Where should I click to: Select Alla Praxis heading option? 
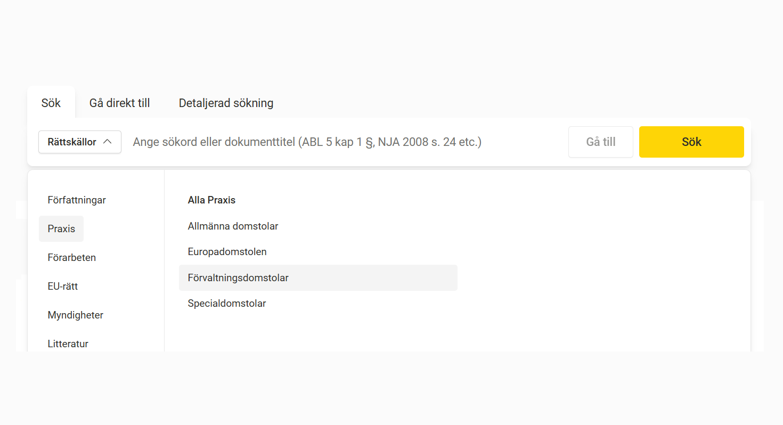click(211, 200)
